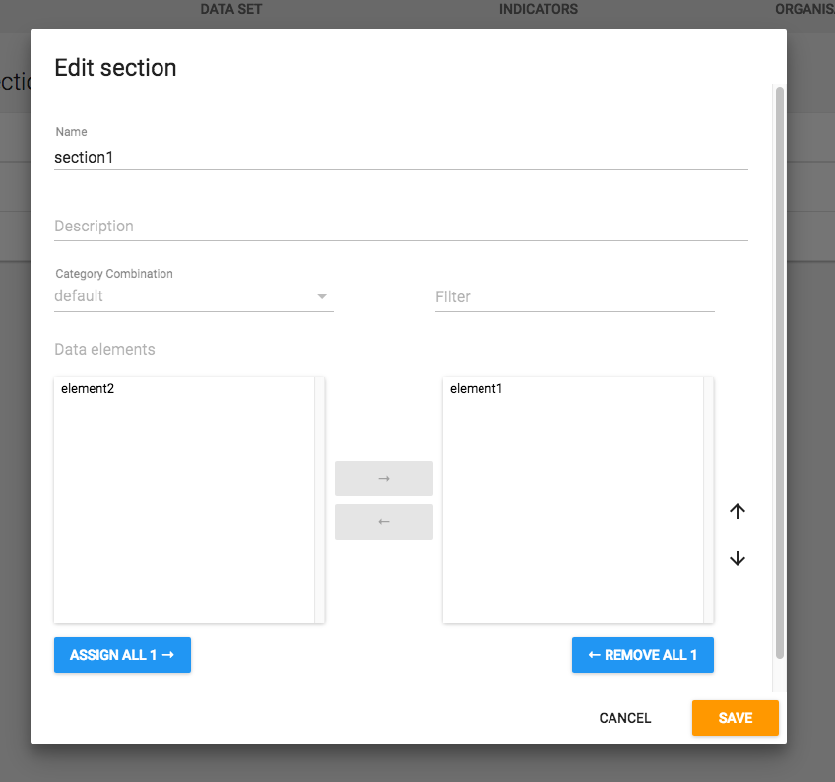
Task: Click the move-down arrow icon
Action: click(x=738, y=558)
